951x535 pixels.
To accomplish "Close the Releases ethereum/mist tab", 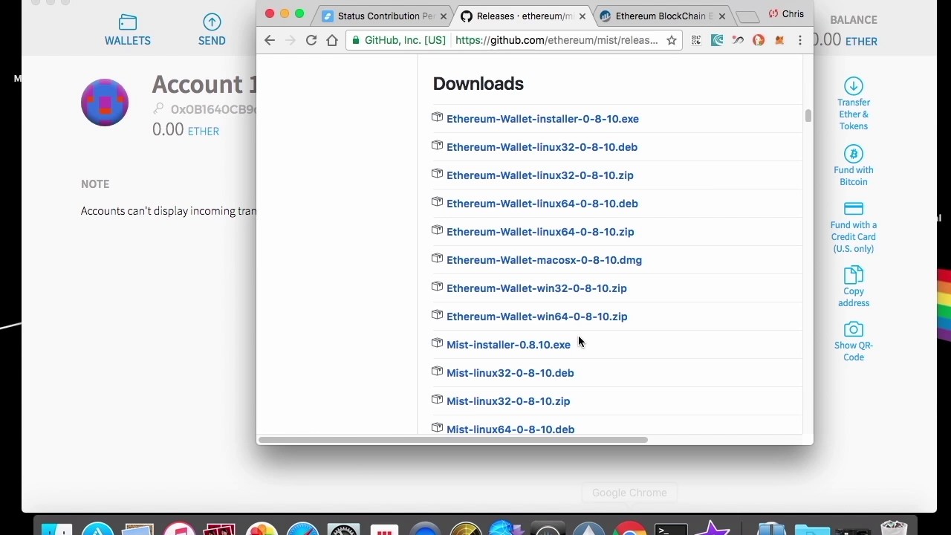I will point(582,16).
